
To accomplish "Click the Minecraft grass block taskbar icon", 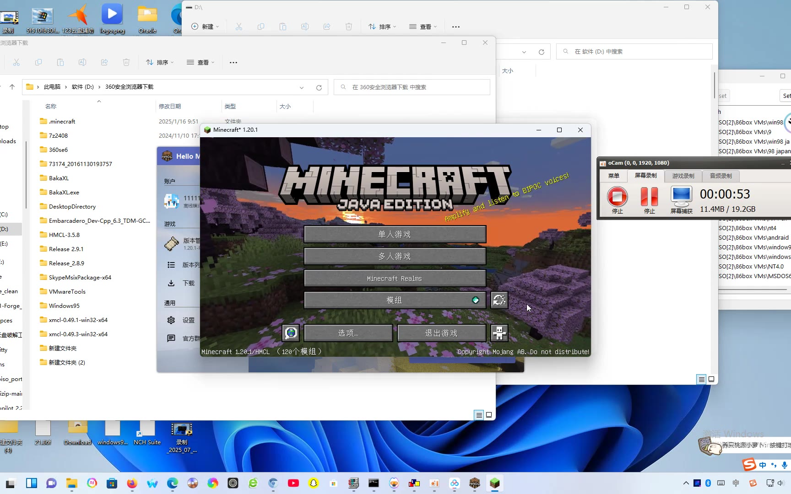I will tap(494, 483).
